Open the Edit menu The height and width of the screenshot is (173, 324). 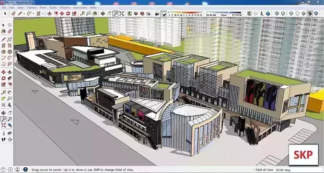[x=12, y=8]
